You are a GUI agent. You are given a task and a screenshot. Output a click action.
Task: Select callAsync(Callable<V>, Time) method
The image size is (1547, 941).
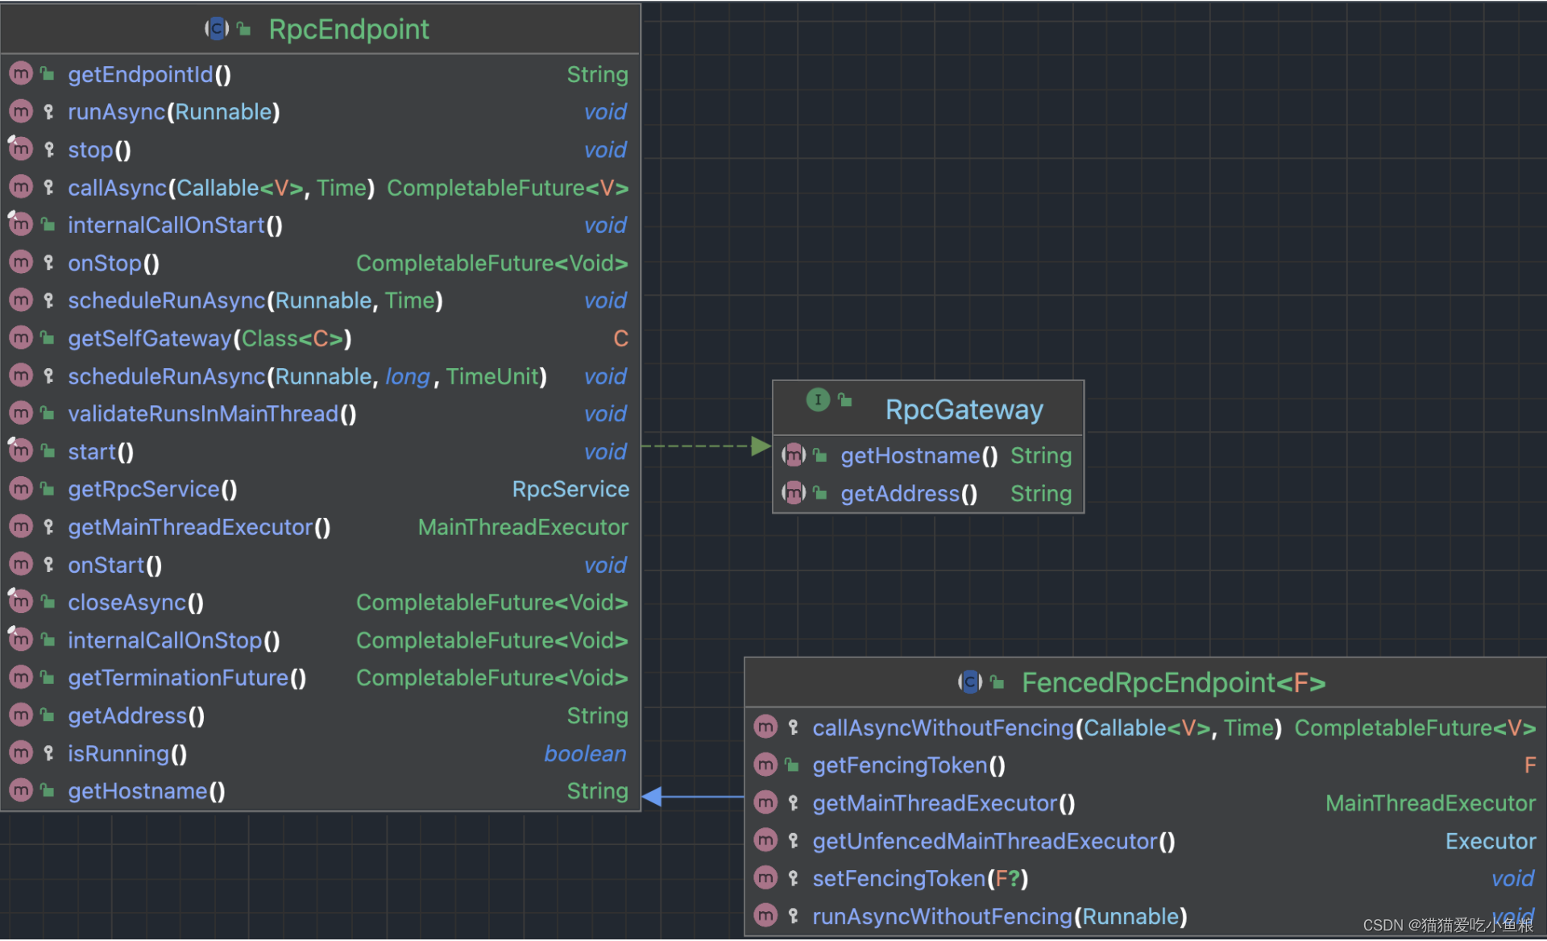[222, 188]
